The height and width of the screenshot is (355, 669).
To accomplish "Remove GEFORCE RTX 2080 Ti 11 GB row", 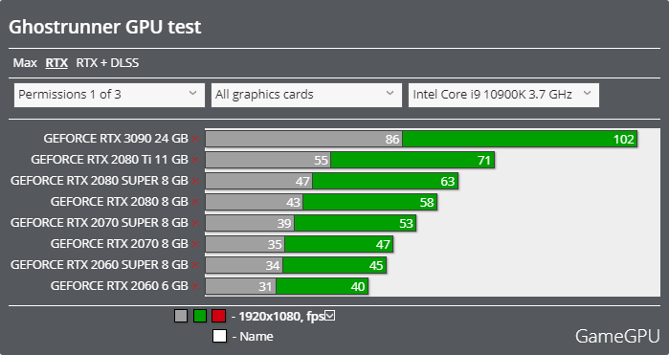I will coord(195,160).
